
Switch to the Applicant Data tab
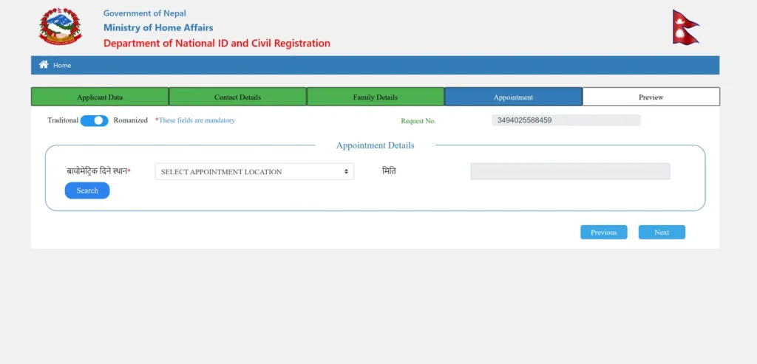coord(100,97)
